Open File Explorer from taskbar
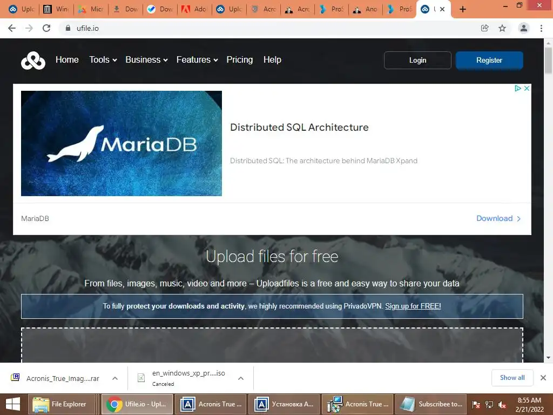This screenshot has width=553, height=415. (x=62, y=404)
